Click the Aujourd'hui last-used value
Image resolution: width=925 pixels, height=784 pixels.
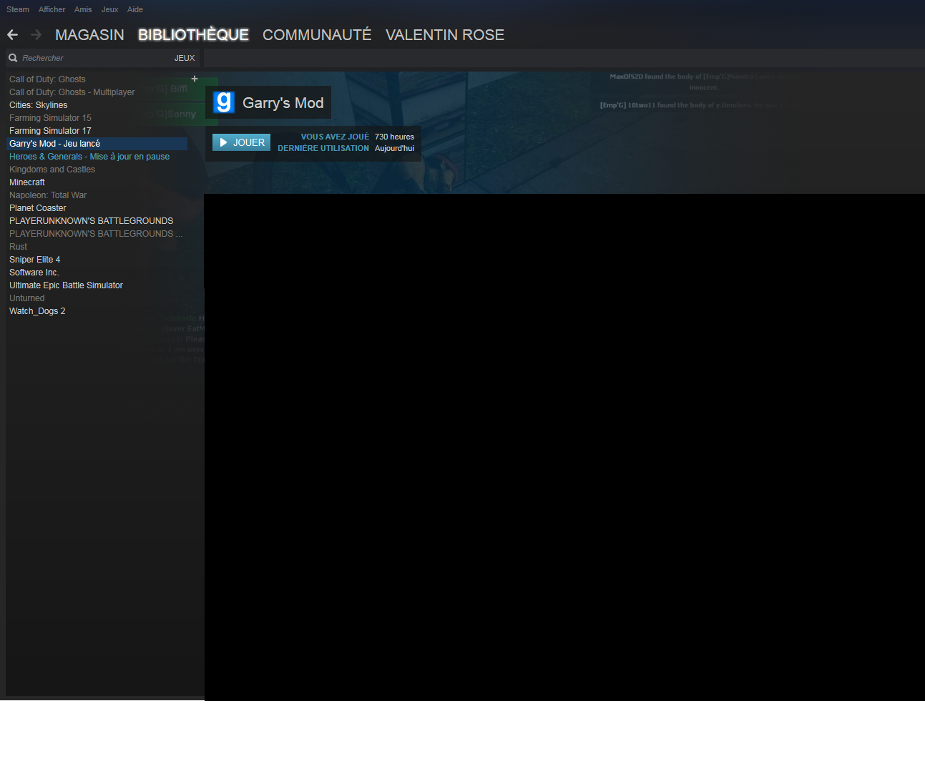394,148
